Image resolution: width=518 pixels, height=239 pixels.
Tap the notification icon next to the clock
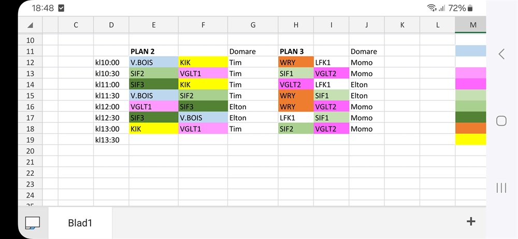61,8
